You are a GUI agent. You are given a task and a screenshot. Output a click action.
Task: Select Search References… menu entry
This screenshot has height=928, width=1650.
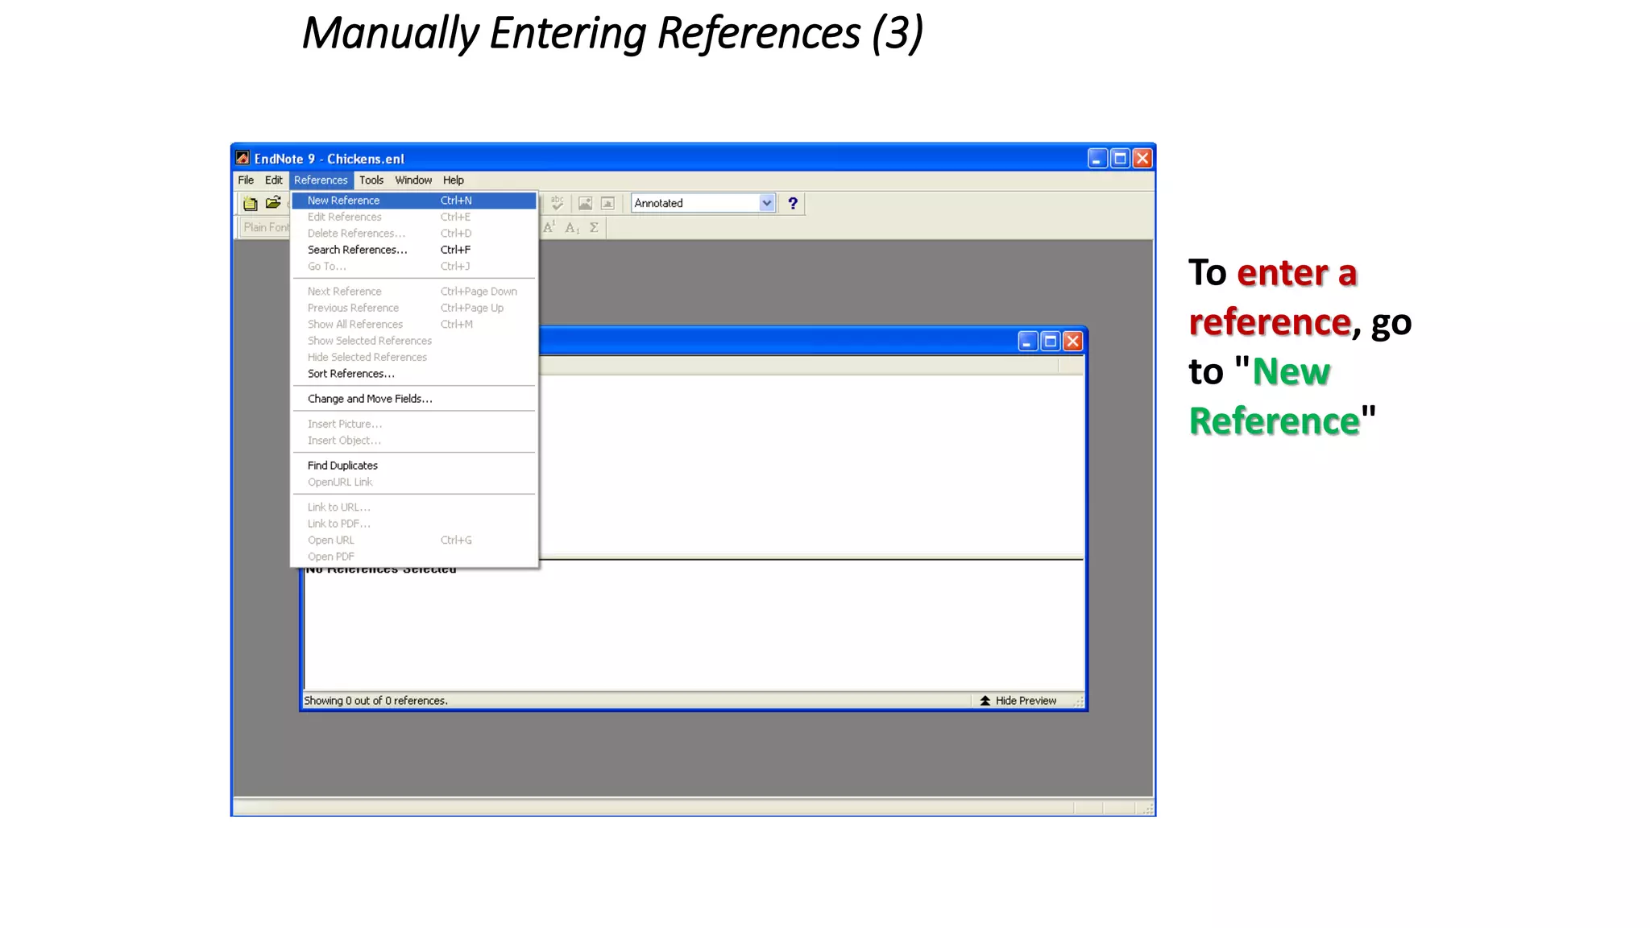coord(414,250)
